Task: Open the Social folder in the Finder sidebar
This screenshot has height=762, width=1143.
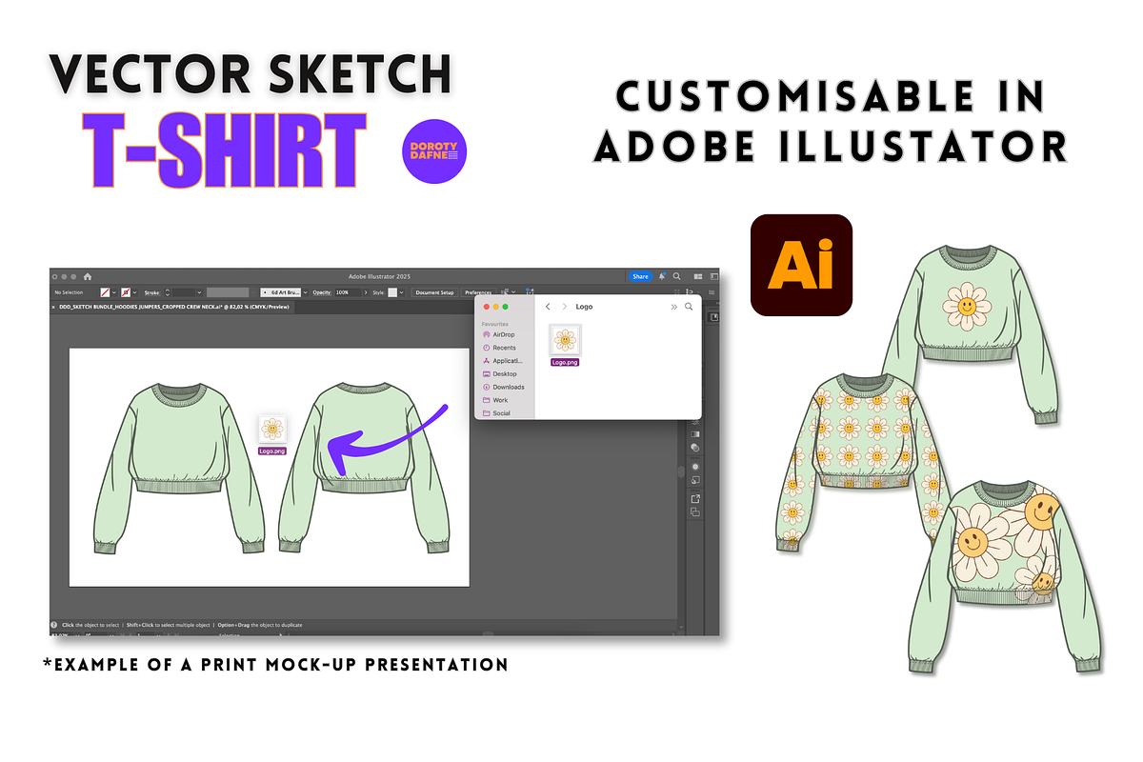Action: tap(496, 413)
